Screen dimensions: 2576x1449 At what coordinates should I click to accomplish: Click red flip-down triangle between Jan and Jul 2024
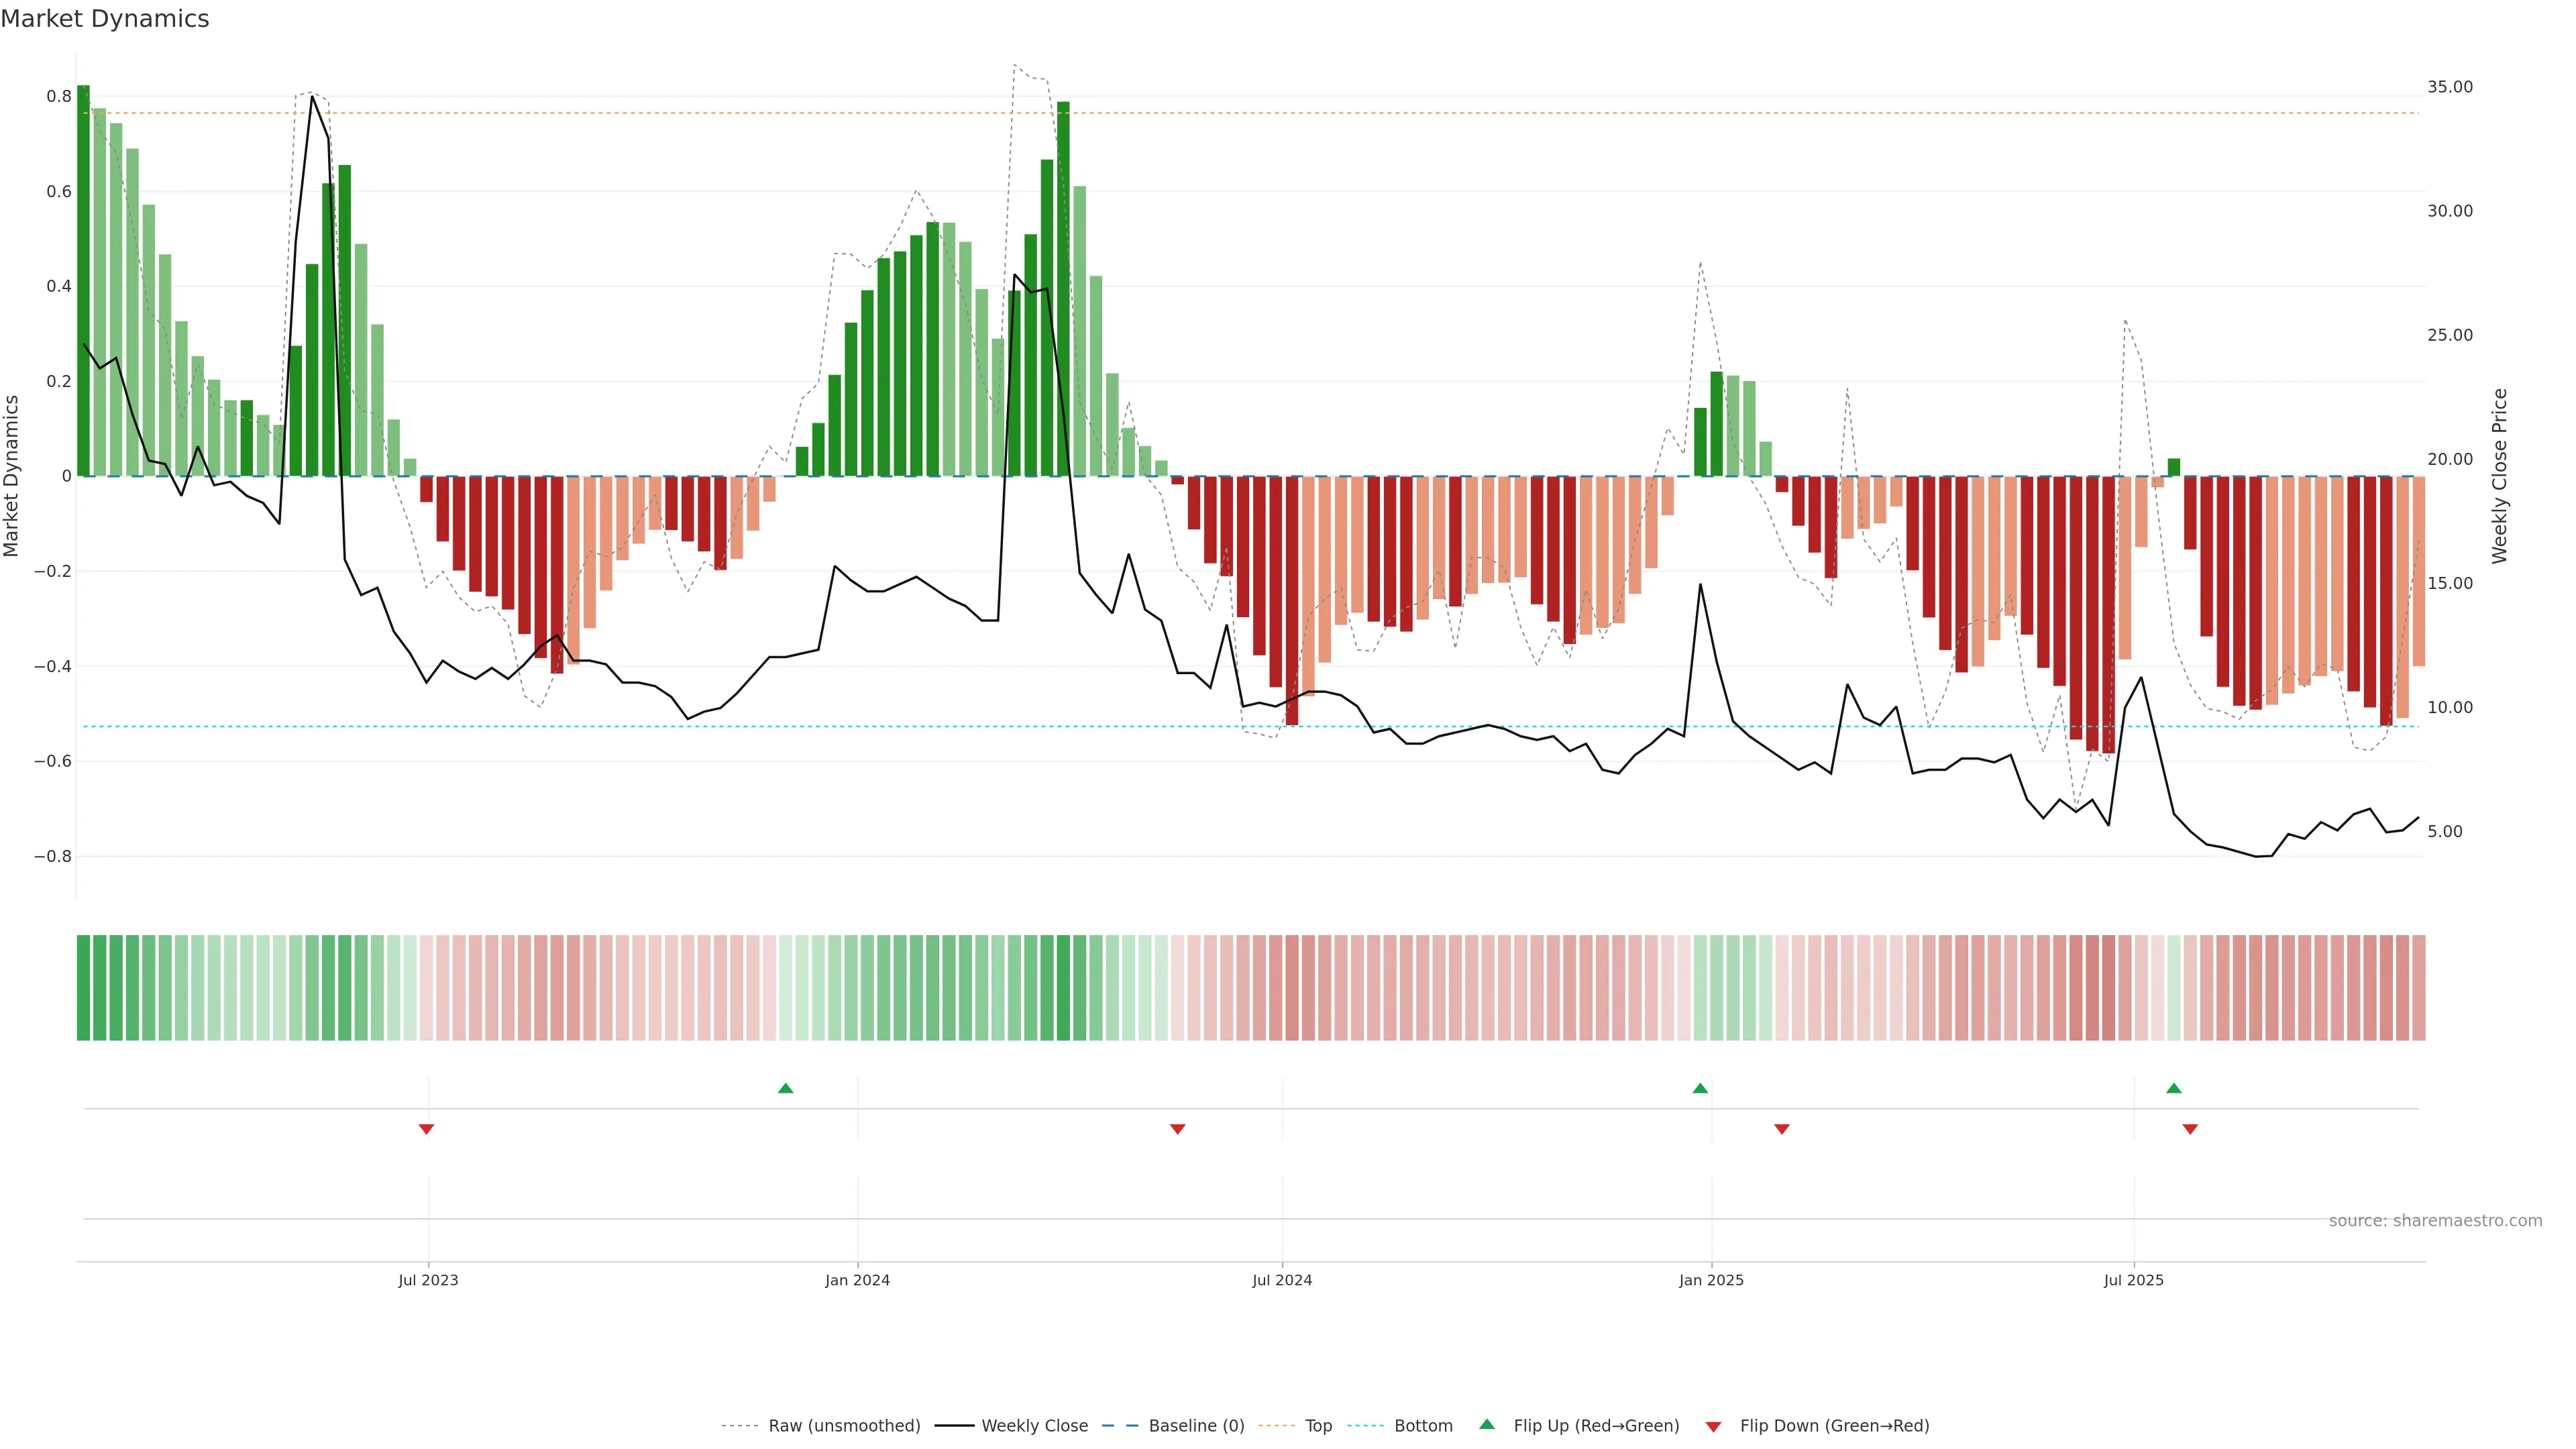(x=1177, y=1129)
